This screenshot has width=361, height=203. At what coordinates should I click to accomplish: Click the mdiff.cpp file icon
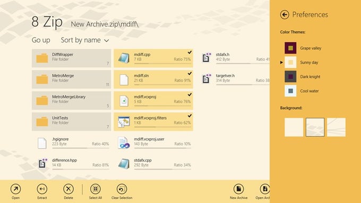click(x=124, y=58)
